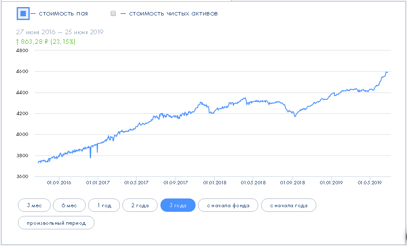Click y-axis label 4600
Viewport: 407px width, 246px height.
click(x=22, y=71)
